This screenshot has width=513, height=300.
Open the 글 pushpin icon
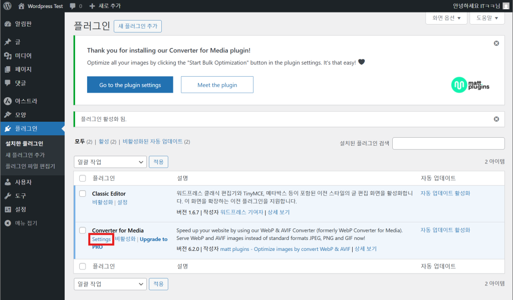8,42
